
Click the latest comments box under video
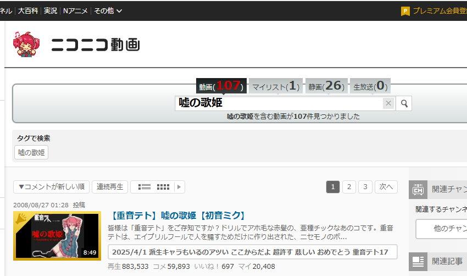click(x=253, y=252)
